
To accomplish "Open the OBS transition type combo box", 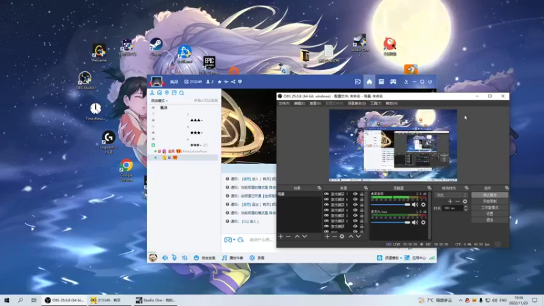I will [452, 195].
